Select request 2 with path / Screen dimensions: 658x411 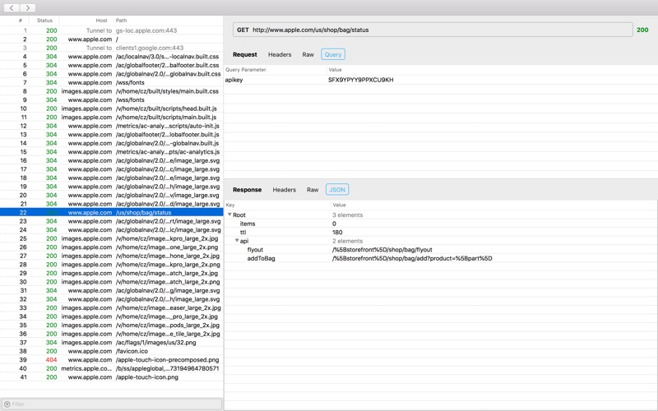112,39
